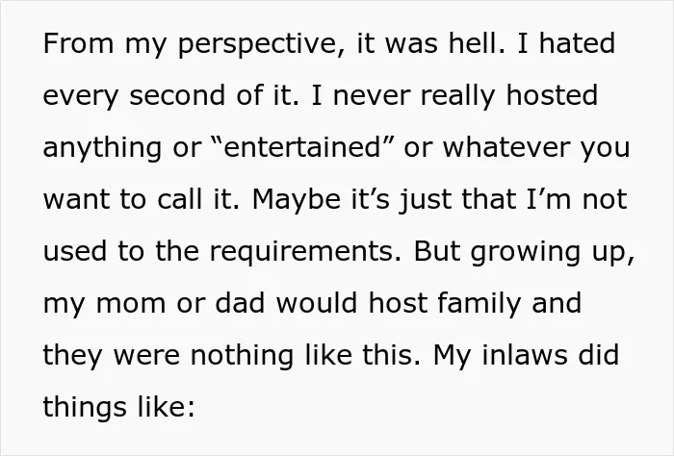
Task: Click the word "second"
Action: (177, 95)
